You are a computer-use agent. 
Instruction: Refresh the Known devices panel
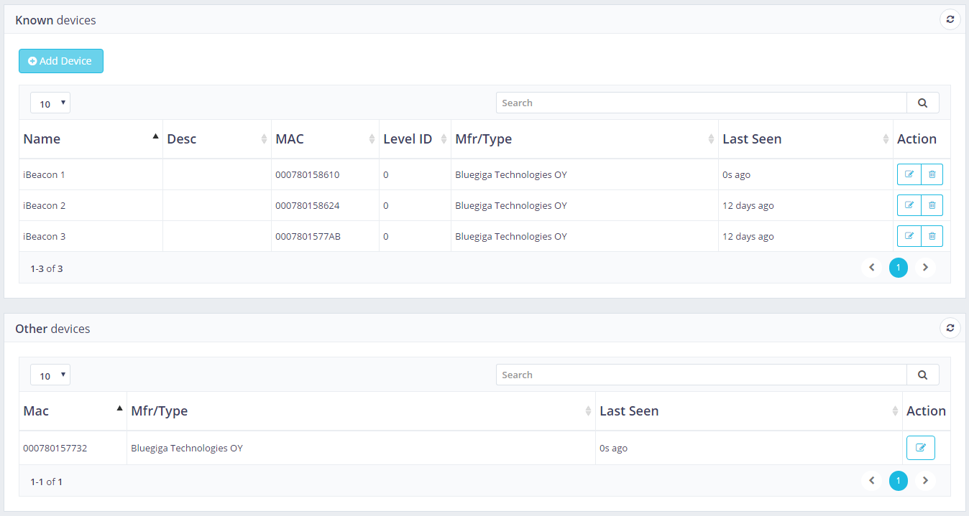[x=950, y=19]
